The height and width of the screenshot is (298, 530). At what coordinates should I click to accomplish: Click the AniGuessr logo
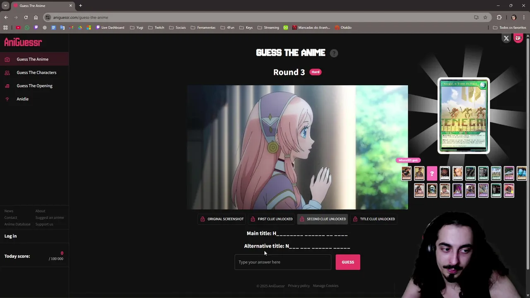[23, 42]
